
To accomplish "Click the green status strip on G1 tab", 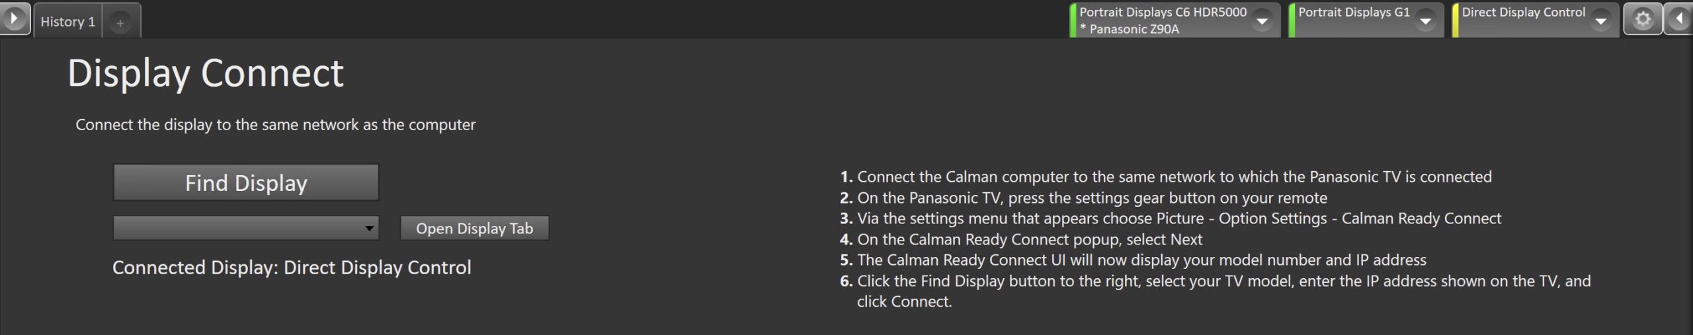I will (1292, 20).
